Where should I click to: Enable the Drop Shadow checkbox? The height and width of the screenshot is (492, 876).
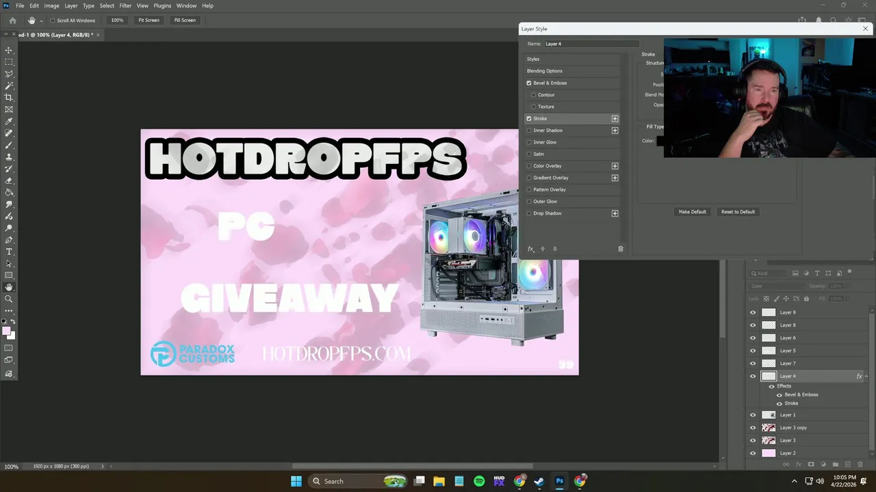coord(529,213)
